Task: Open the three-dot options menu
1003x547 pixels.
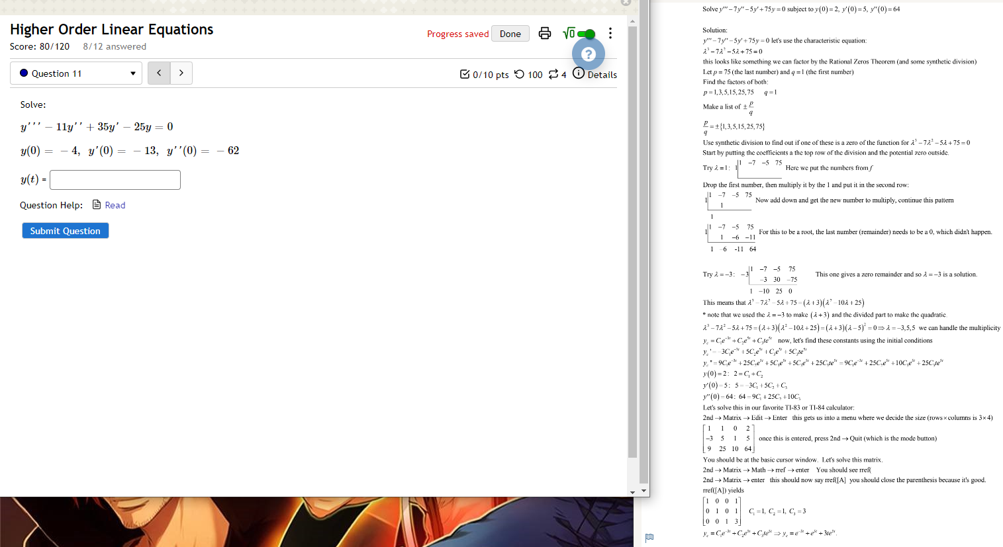Action: (610, 33)
